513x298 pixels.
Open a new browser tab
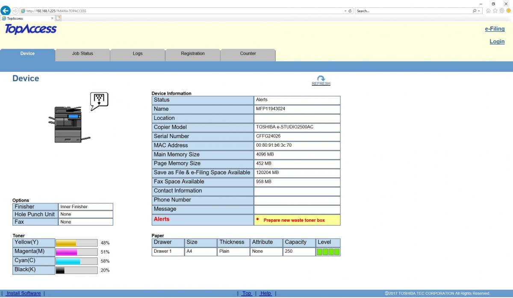[x=58, y=18]
